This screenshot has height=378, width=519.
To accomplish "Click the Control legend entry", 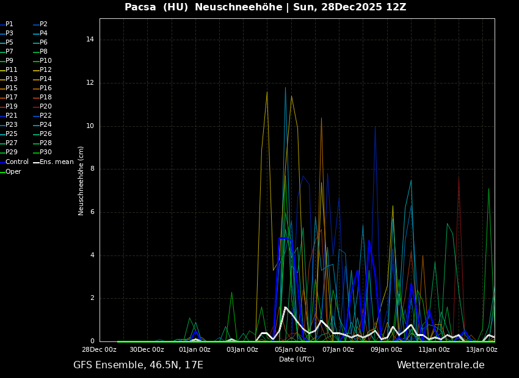I will 16,162.
